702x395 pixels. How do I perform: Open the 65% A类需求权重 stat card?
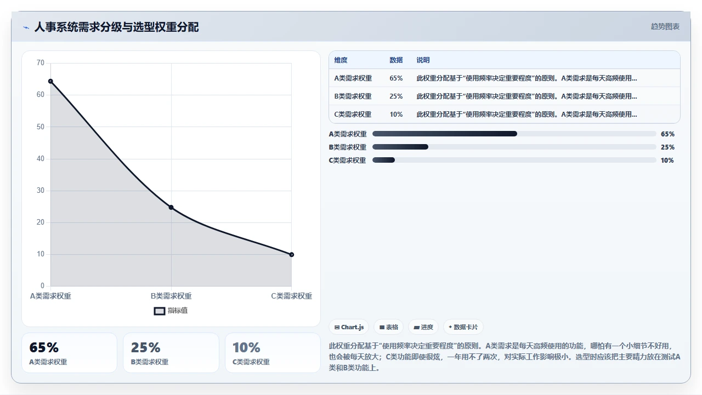point(70,353)
